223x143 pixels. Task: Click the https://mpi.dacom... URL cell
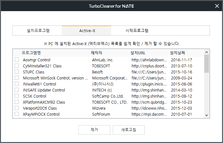coord(149,114)
